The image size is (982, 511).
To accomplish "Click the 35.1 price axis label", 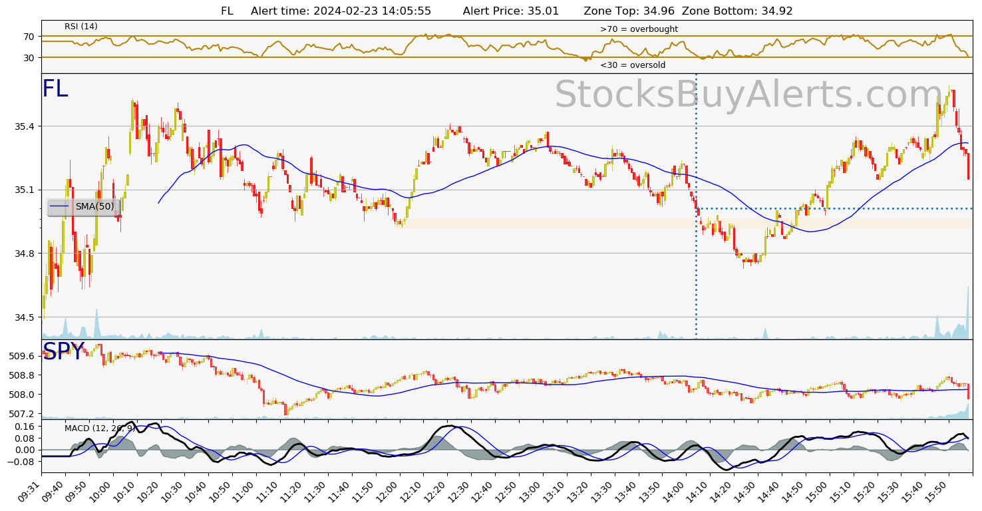I will (24, 190).
